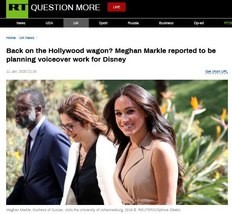Viewport: 232px width, 214px height.
Task: Select the News menu item
Action: coord(21,23)
